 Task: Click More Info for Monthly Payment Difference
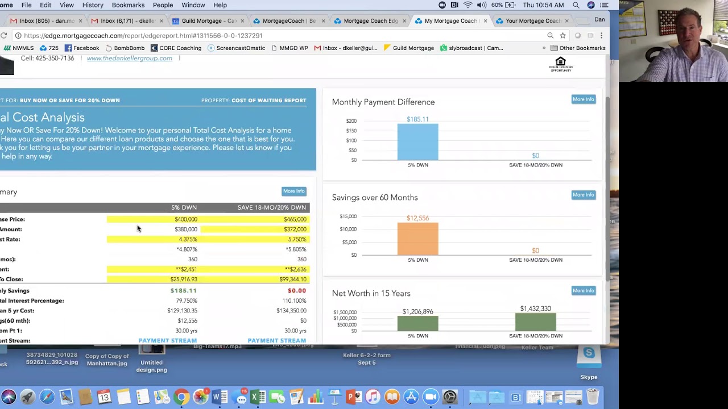[x=583, y=99]
